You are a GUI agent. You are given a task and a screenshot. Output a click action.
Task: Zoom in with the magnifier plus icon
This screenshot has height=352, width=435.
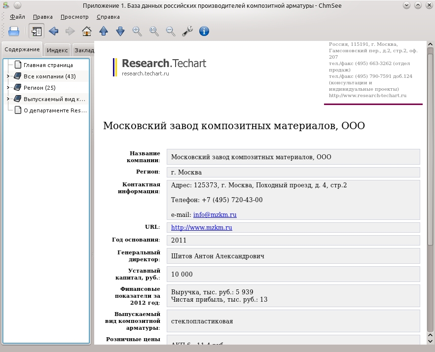[x=137, y=31]
